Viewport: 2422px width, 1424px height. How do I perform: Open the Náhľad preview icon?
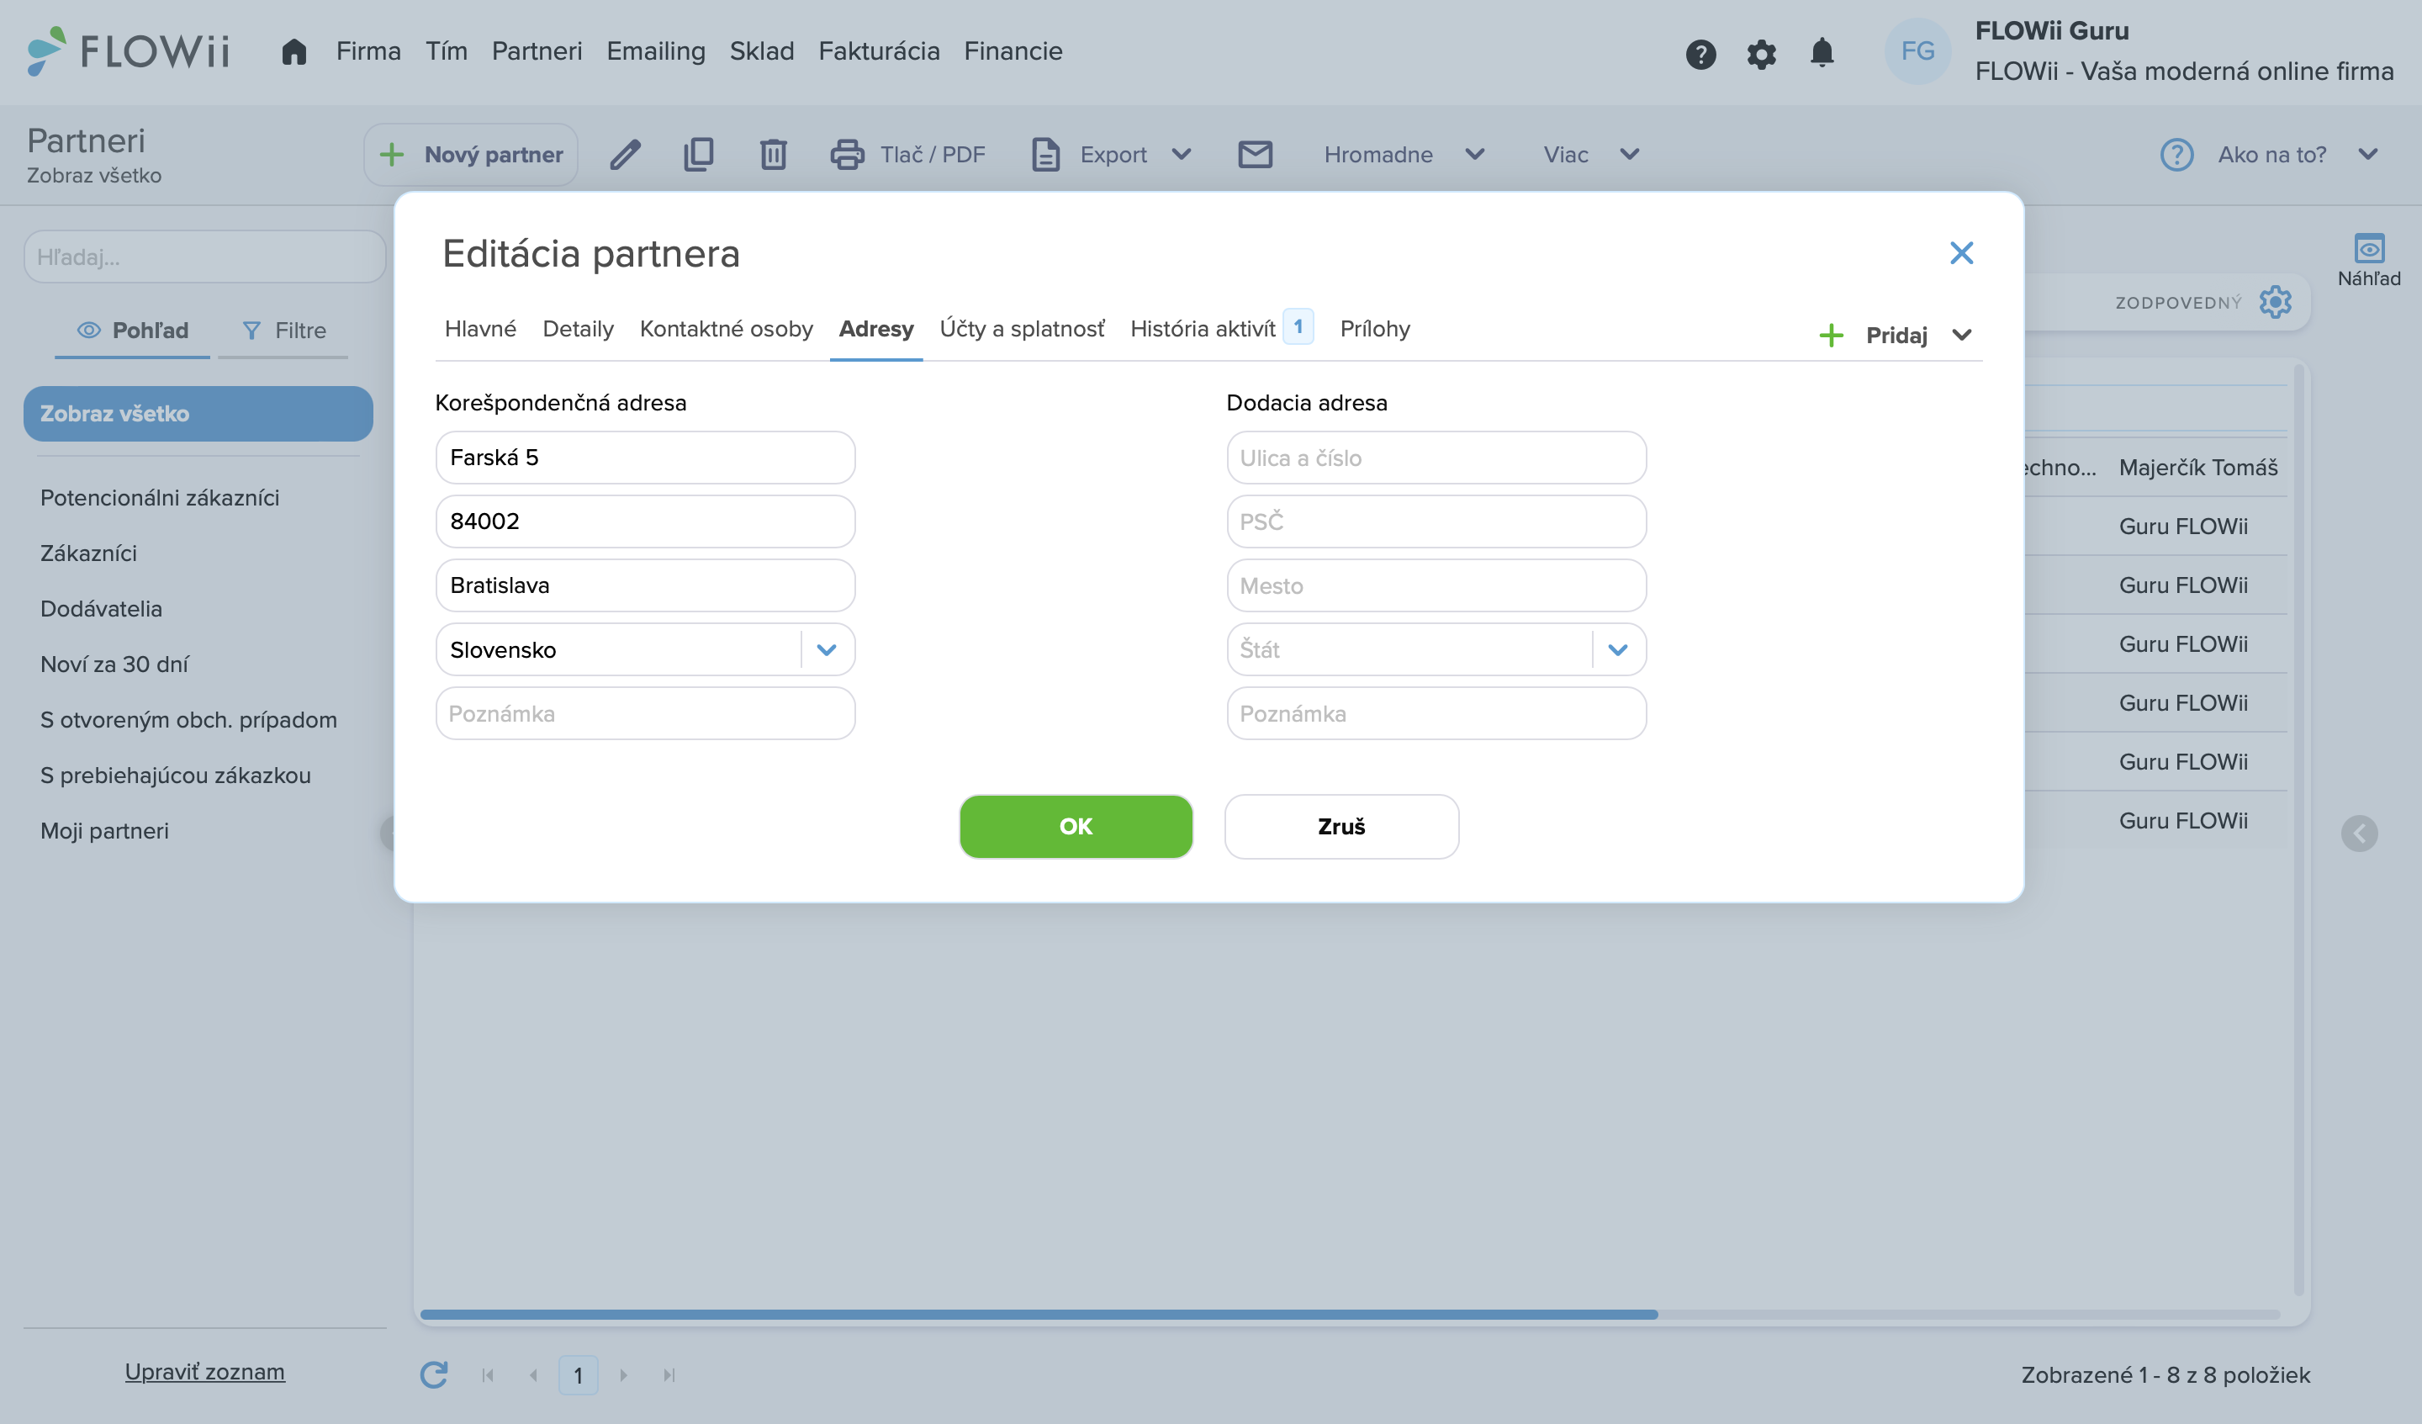[x=2368, y=248]
